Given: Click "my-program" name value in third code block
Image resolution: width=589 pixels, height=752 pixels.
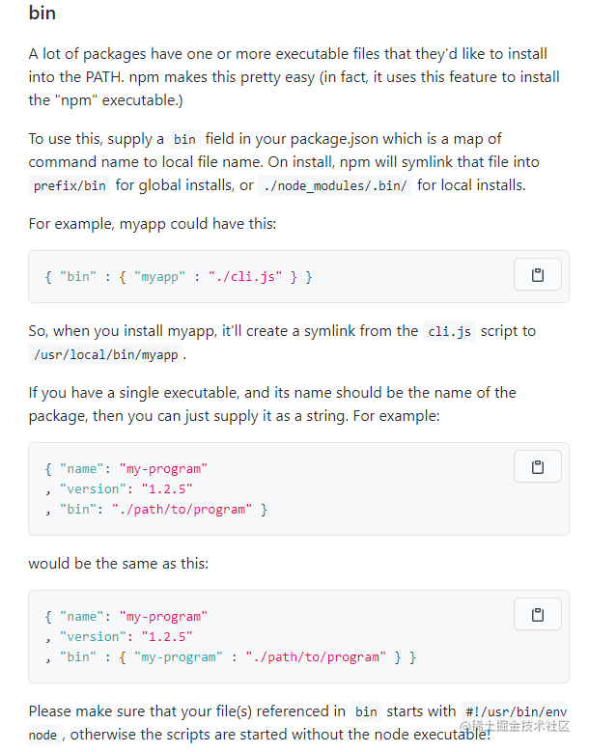Looking at the screenshot, I should pos(163,616).
